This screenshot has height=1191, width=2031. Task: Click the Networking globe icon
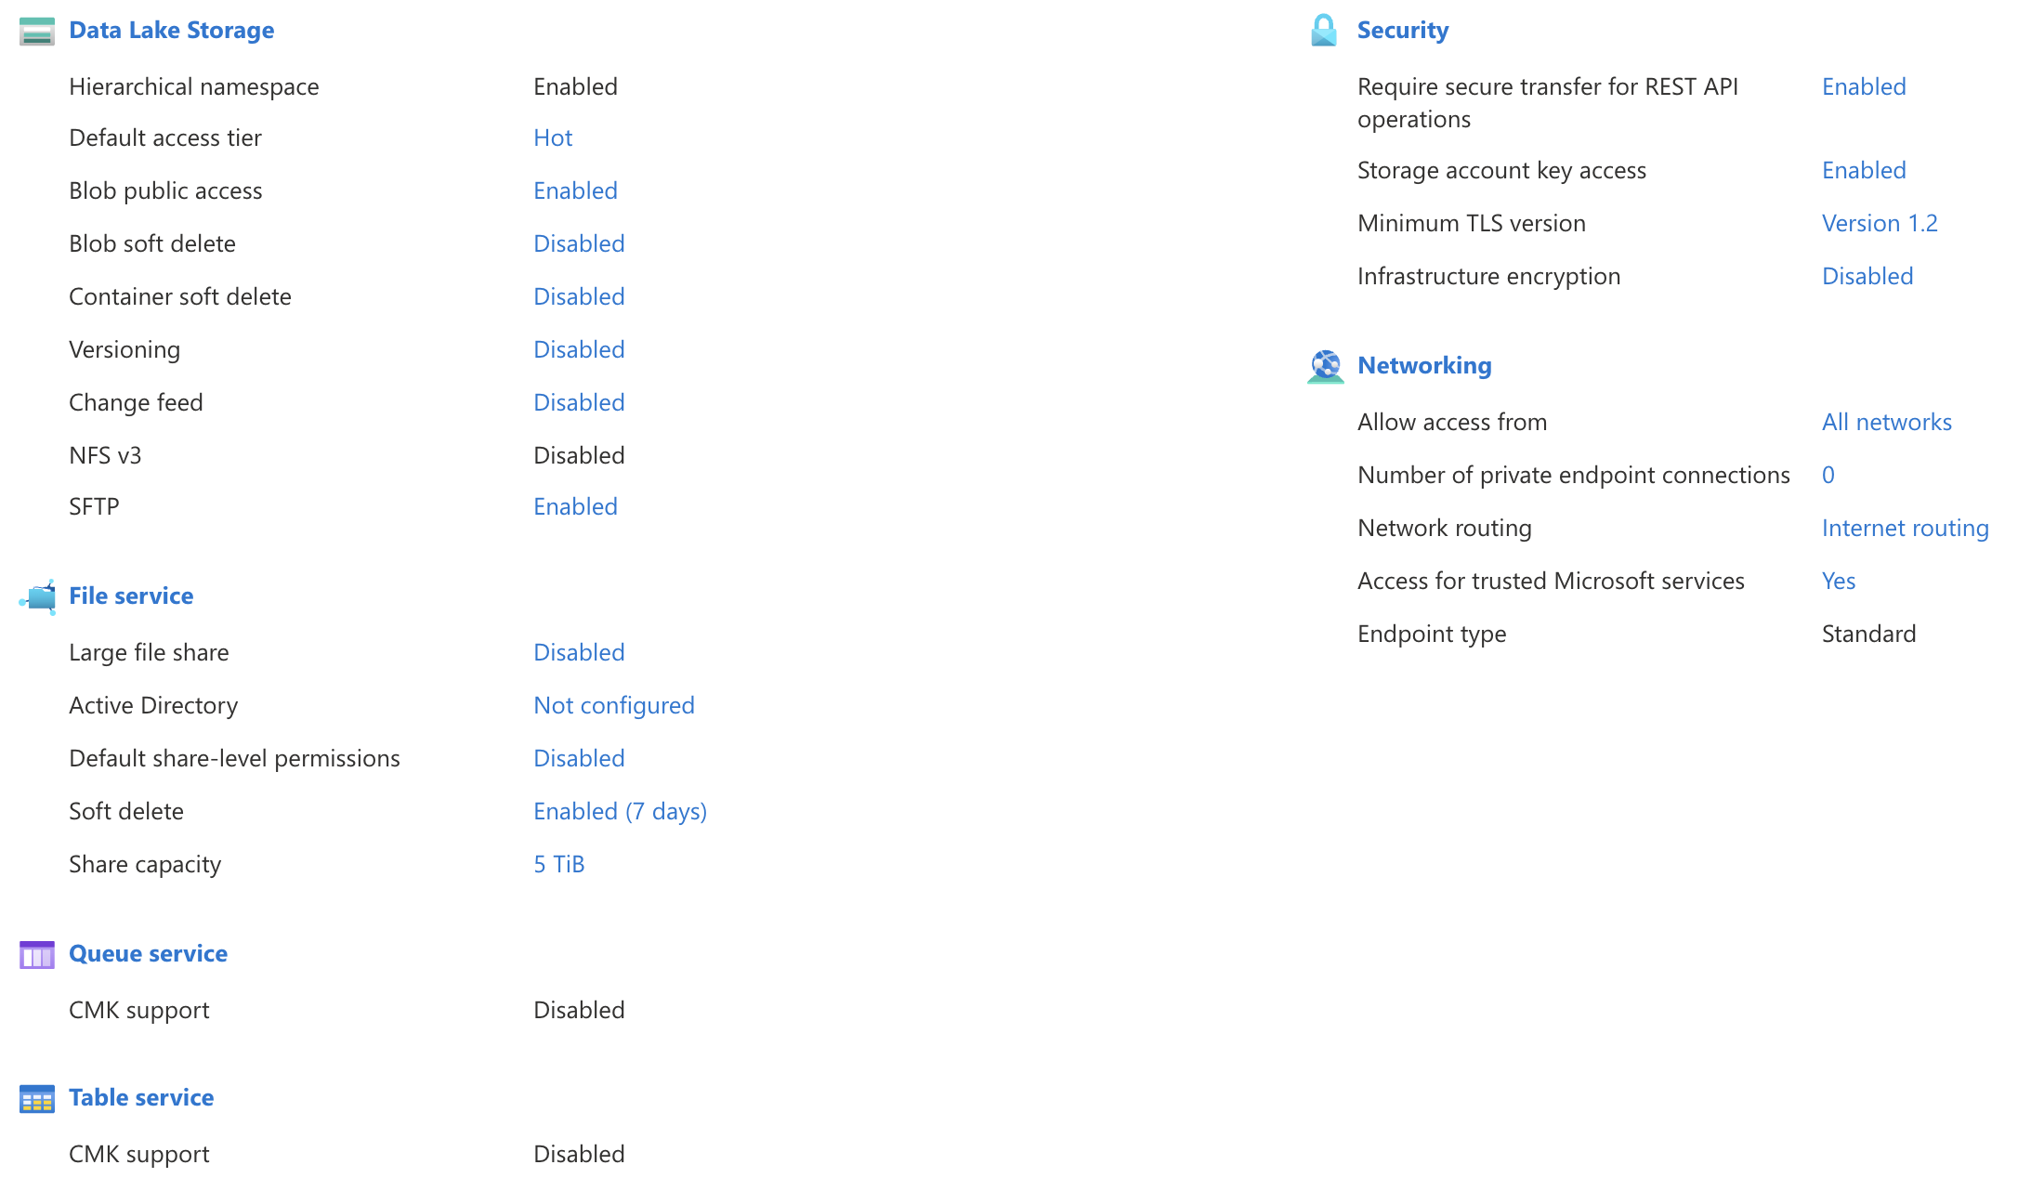pyautogui.click(x=1324, y=365)
